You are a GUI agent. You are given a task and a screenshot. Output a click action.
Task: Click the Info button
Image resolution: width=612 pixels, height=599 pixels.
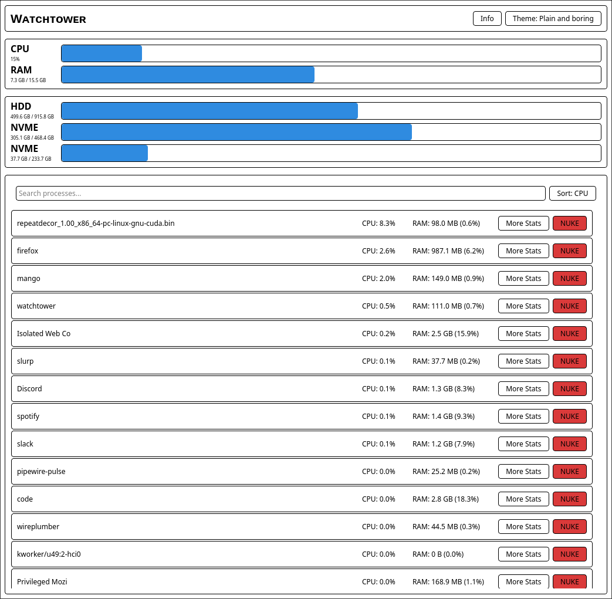click(x=487, y=19)
